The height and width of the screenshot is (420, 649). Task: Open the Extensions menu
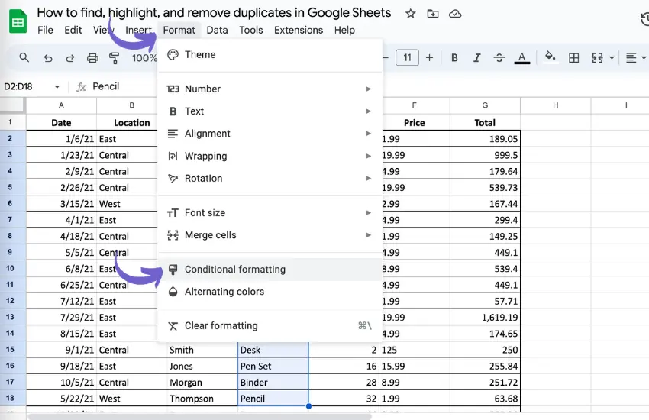pos(299,30)
